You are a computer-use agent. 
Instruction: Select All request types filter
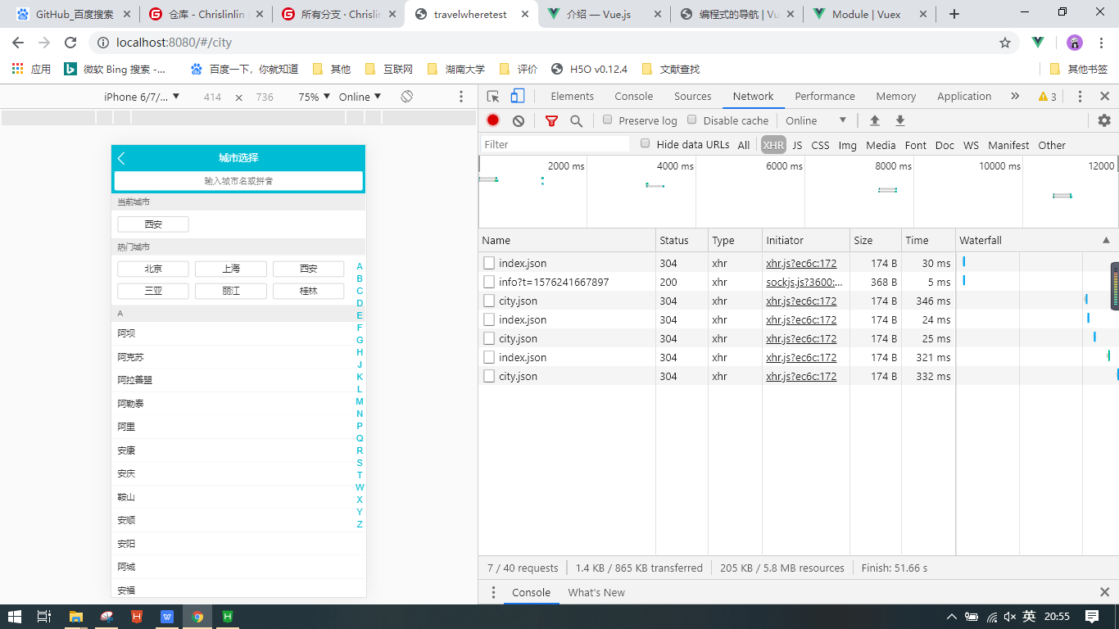click(x=744, y=145)
